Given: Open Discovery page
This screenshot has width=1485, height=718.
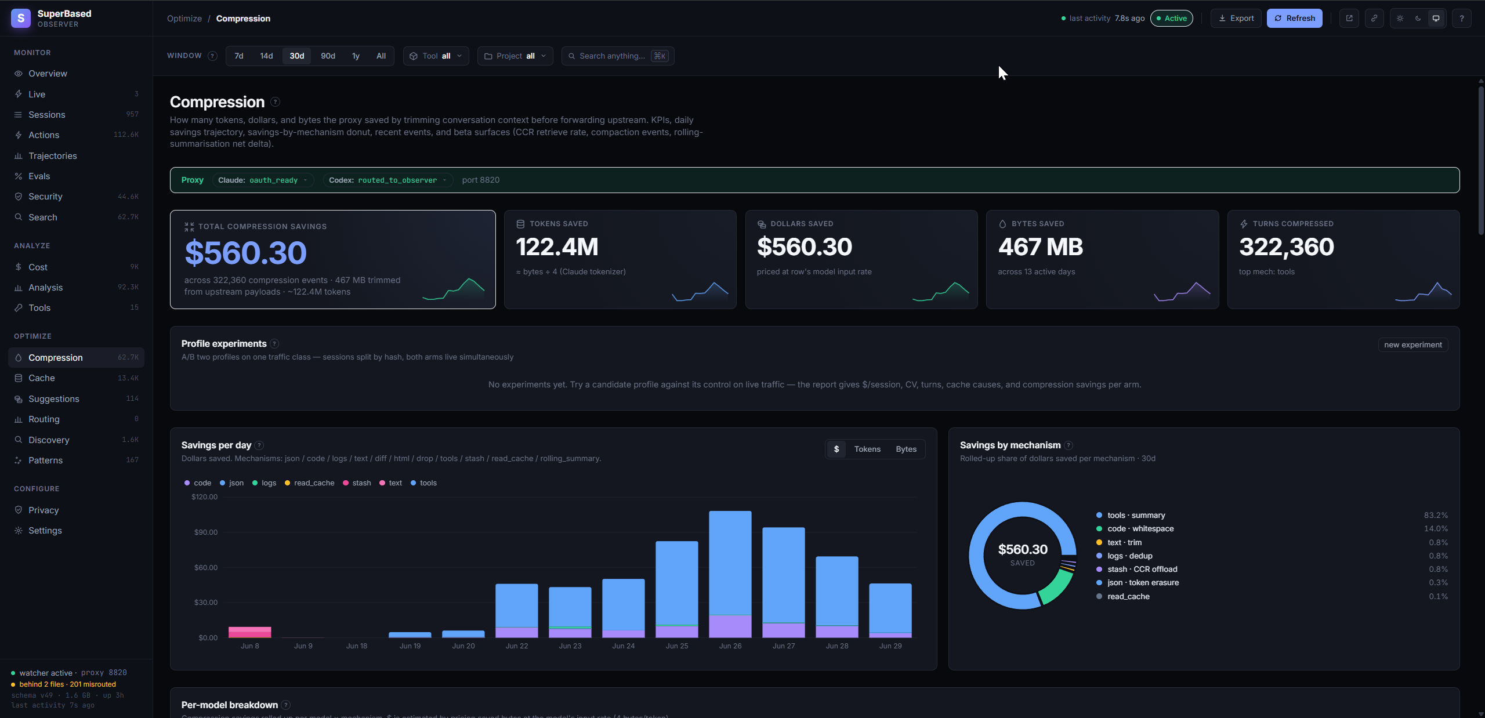Looking at the screenshot, I should [76, 440].
